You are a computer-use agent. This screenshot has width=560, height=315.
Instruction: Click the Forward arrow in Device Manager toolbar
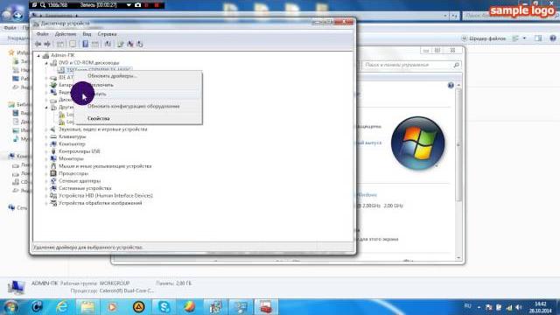(x=47, y=44)
